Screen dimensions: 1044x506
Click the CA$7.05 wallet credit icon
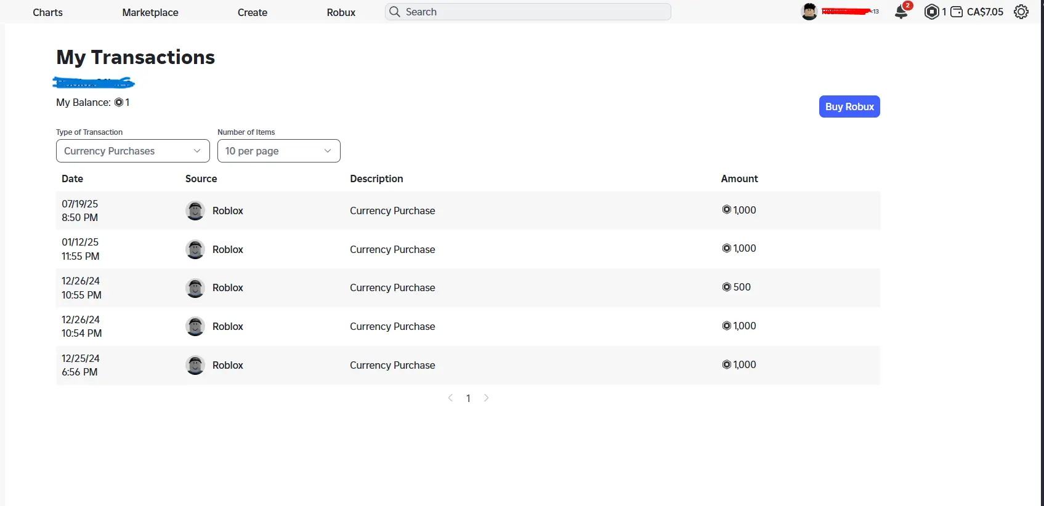[x=957, y=12]
